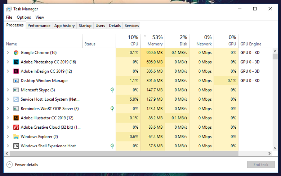Expand the Google Chrome (16) process group
Viewport: 281px width, 176px height.
pyautogui.click(x=8, y=53)
